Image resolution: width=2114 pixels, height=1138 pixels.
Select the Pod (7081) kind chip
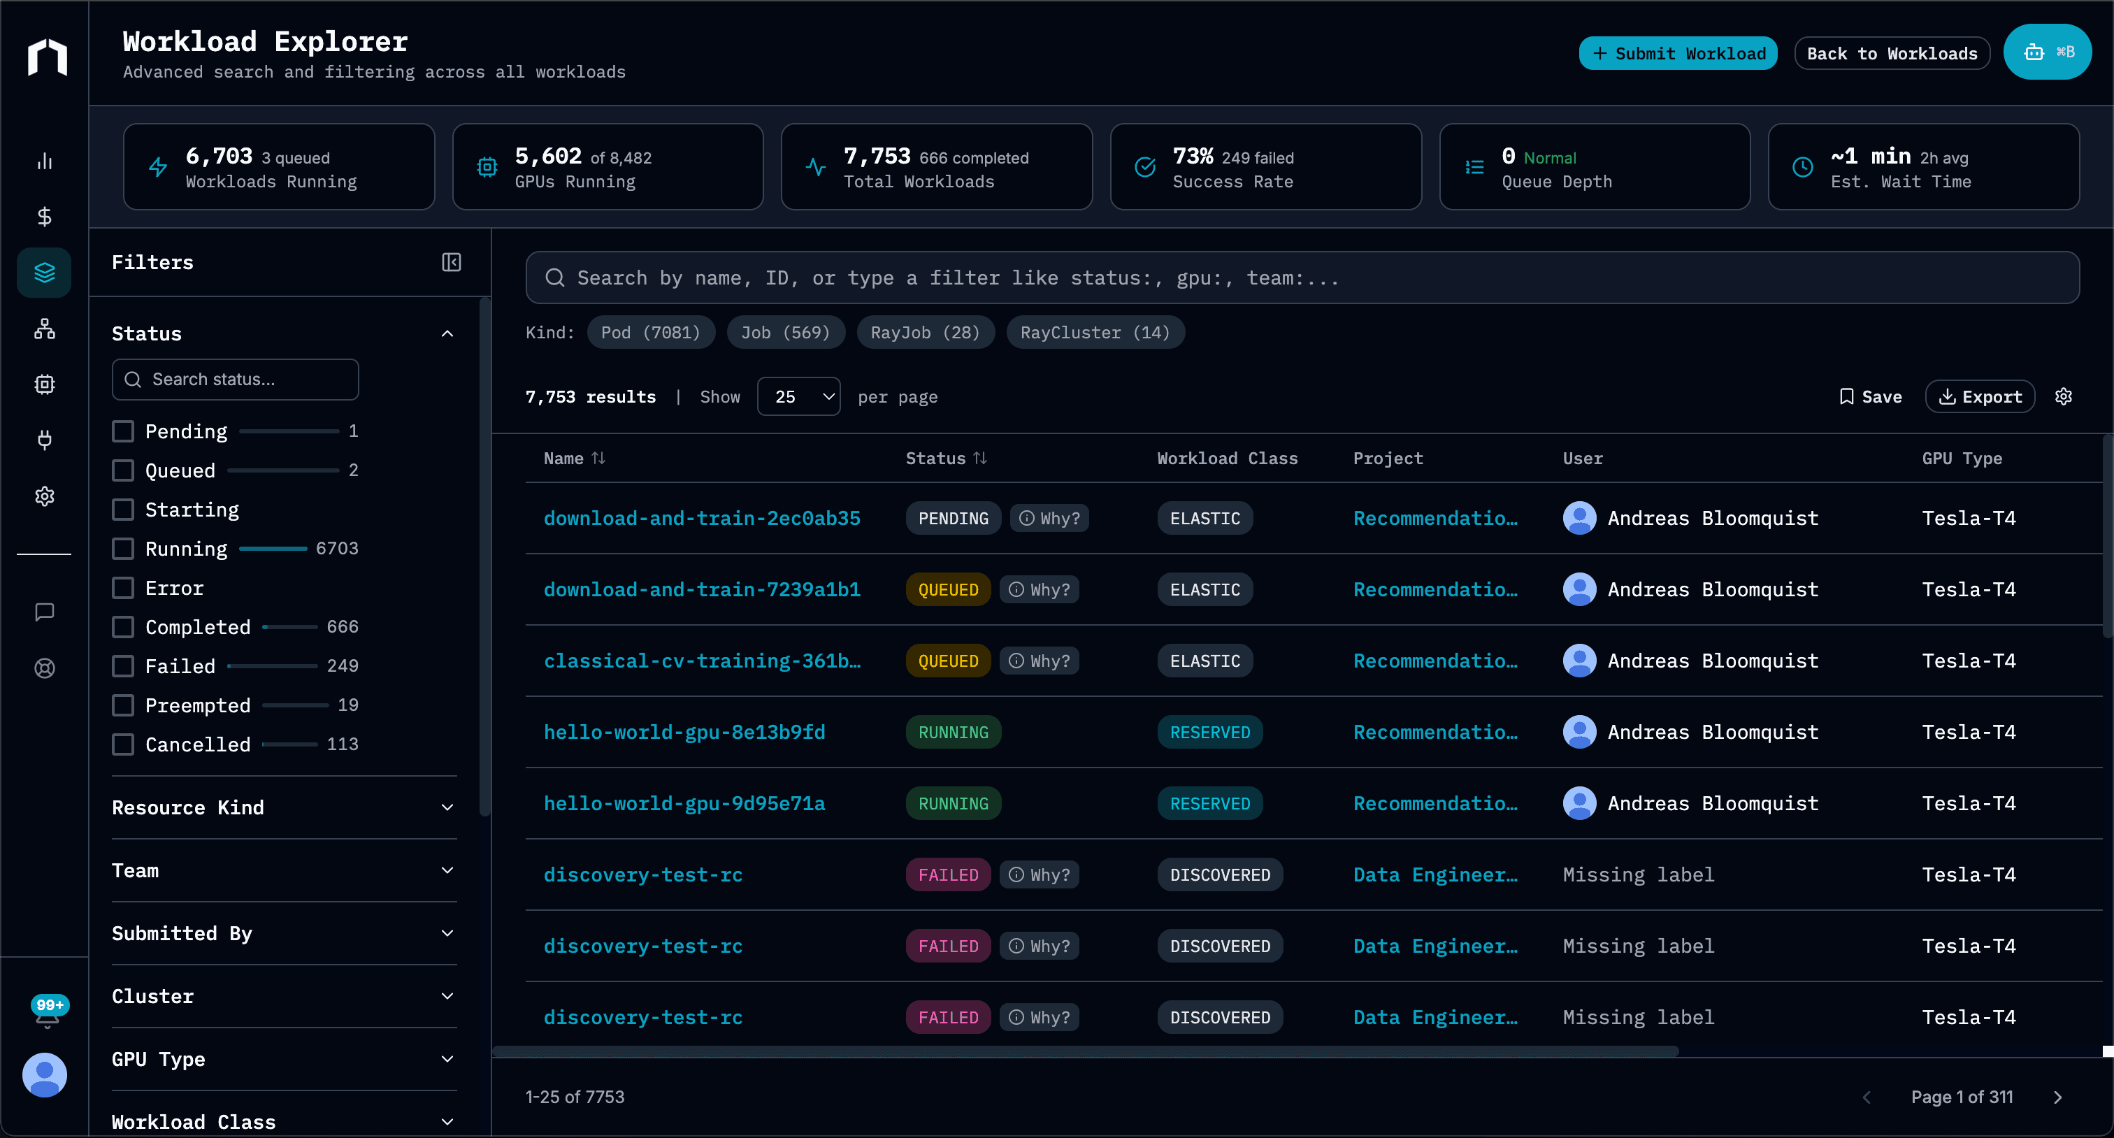pos(651,331)
